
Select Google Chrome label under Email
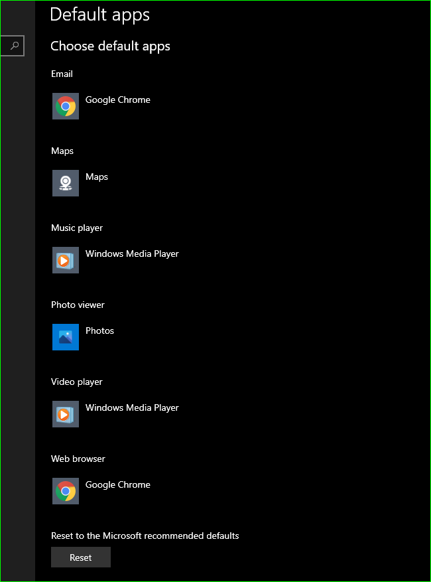118,100
